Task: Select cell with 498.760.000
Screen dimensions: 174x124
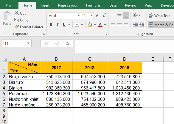Action: pos(125,105)
